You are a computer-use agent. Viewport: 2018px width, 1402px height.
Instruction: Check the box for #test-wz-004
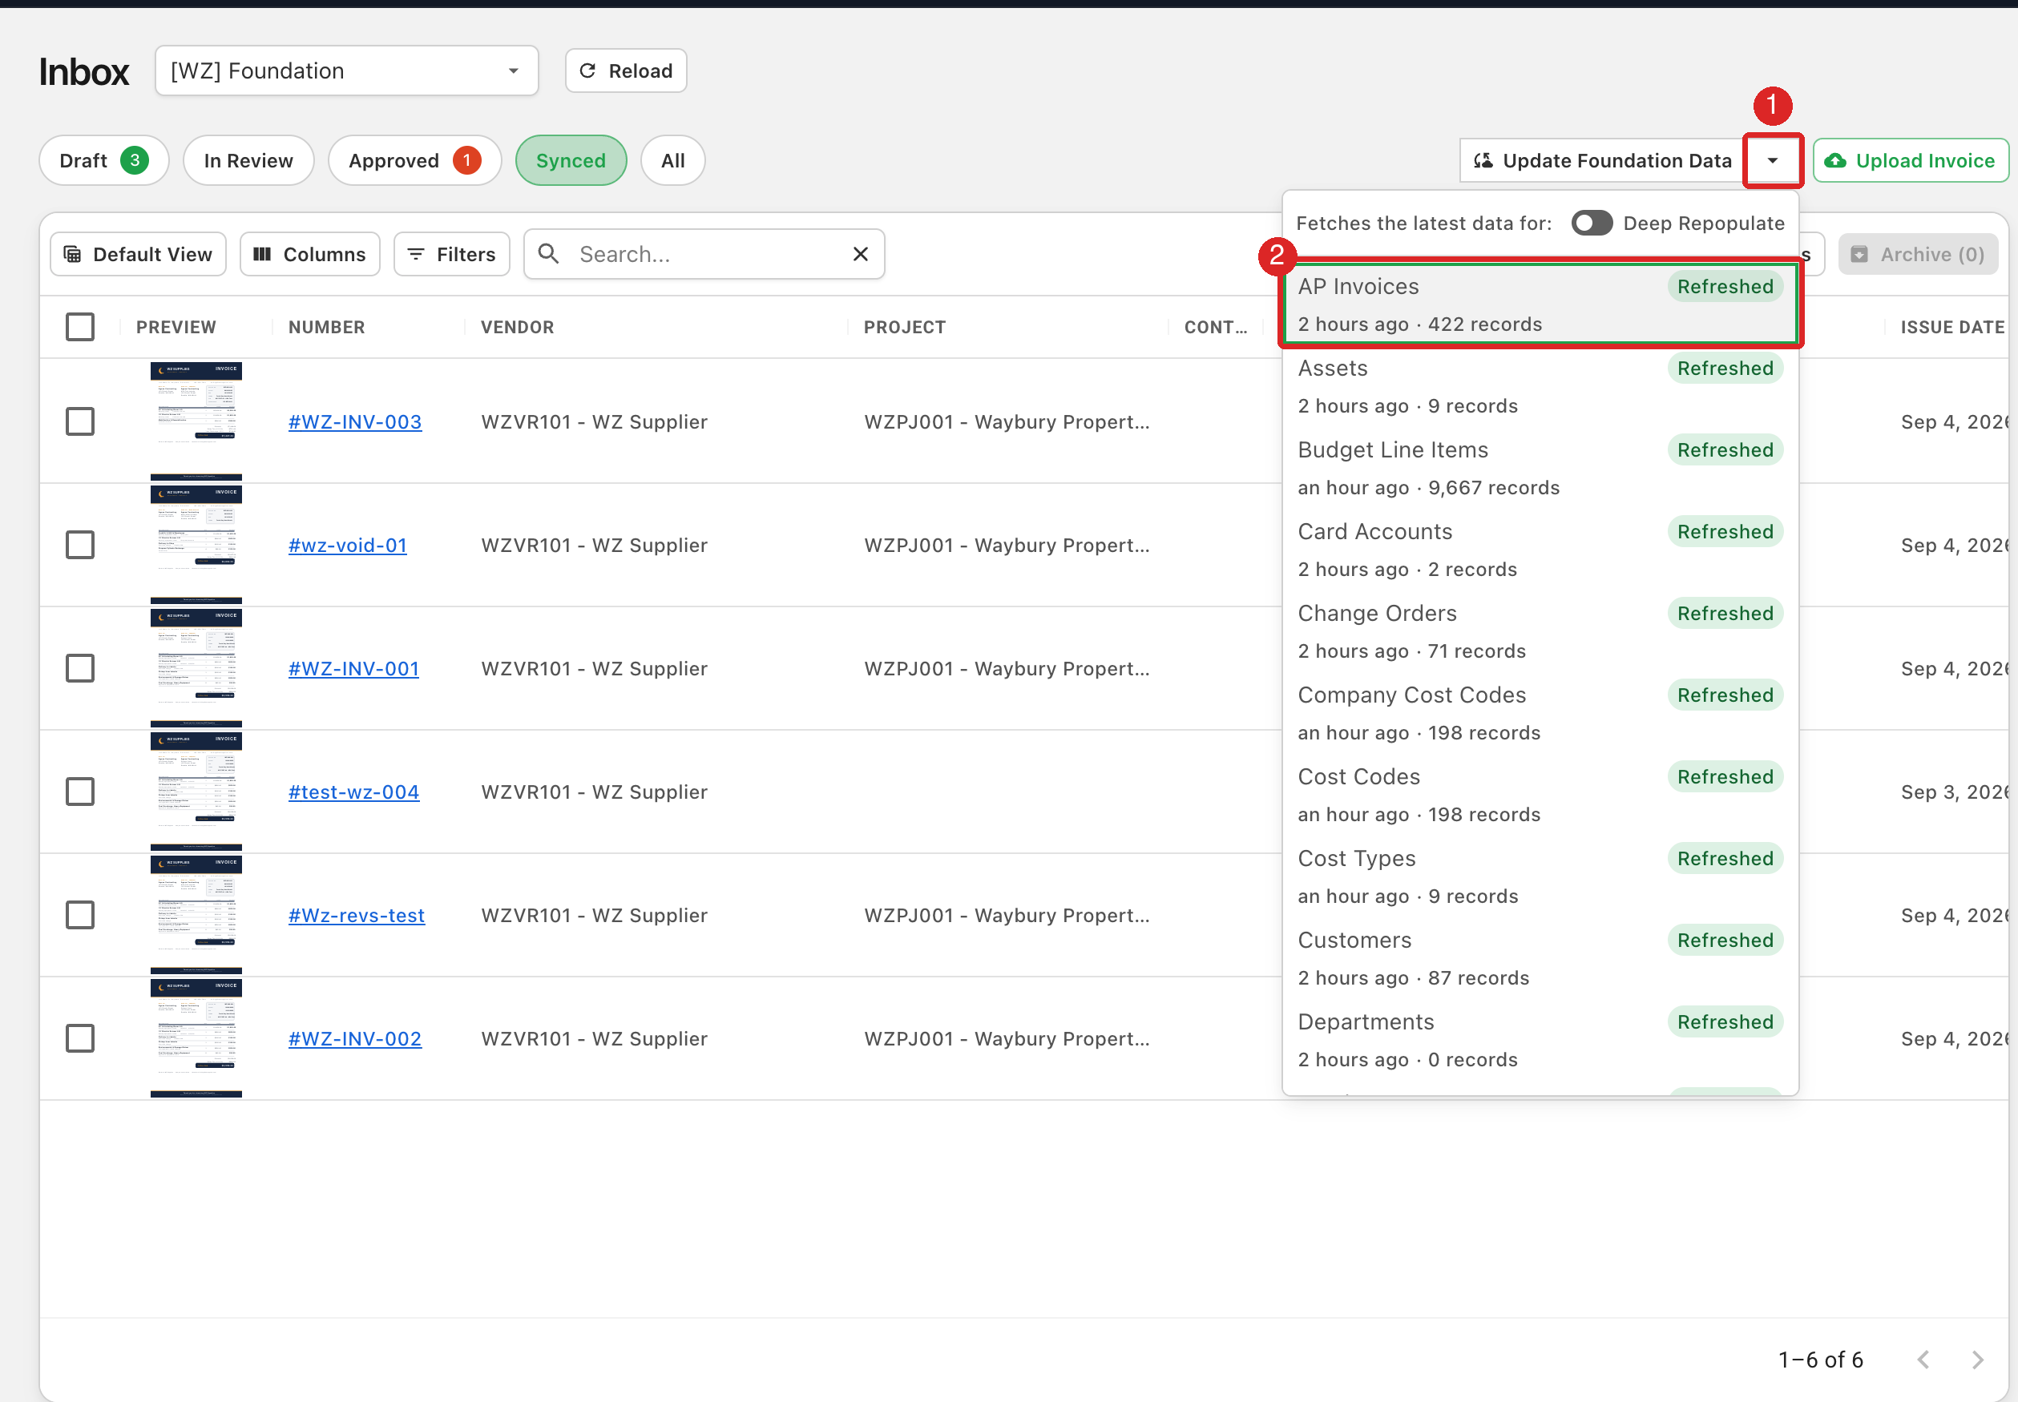click(x=80, y=792)
